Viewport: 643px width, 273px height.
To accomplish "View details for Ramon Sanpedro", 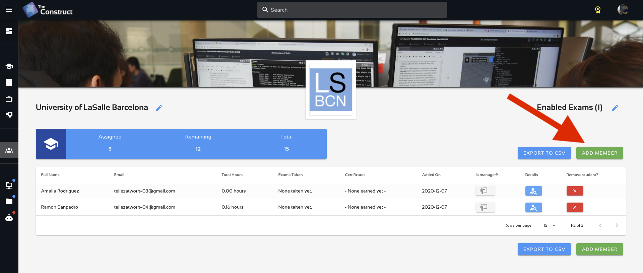I will 533,207.
